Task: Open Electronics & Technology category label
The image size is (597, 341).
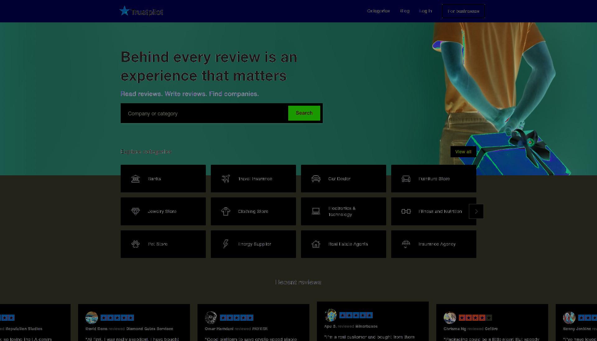Action: tap(342, 211)
